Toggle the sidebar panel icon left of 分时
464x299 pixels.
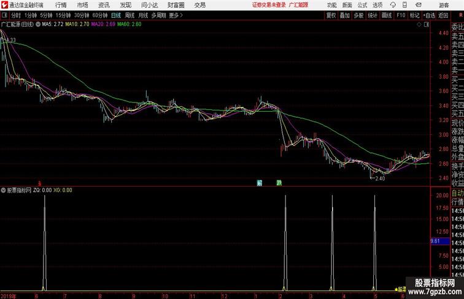5,15
